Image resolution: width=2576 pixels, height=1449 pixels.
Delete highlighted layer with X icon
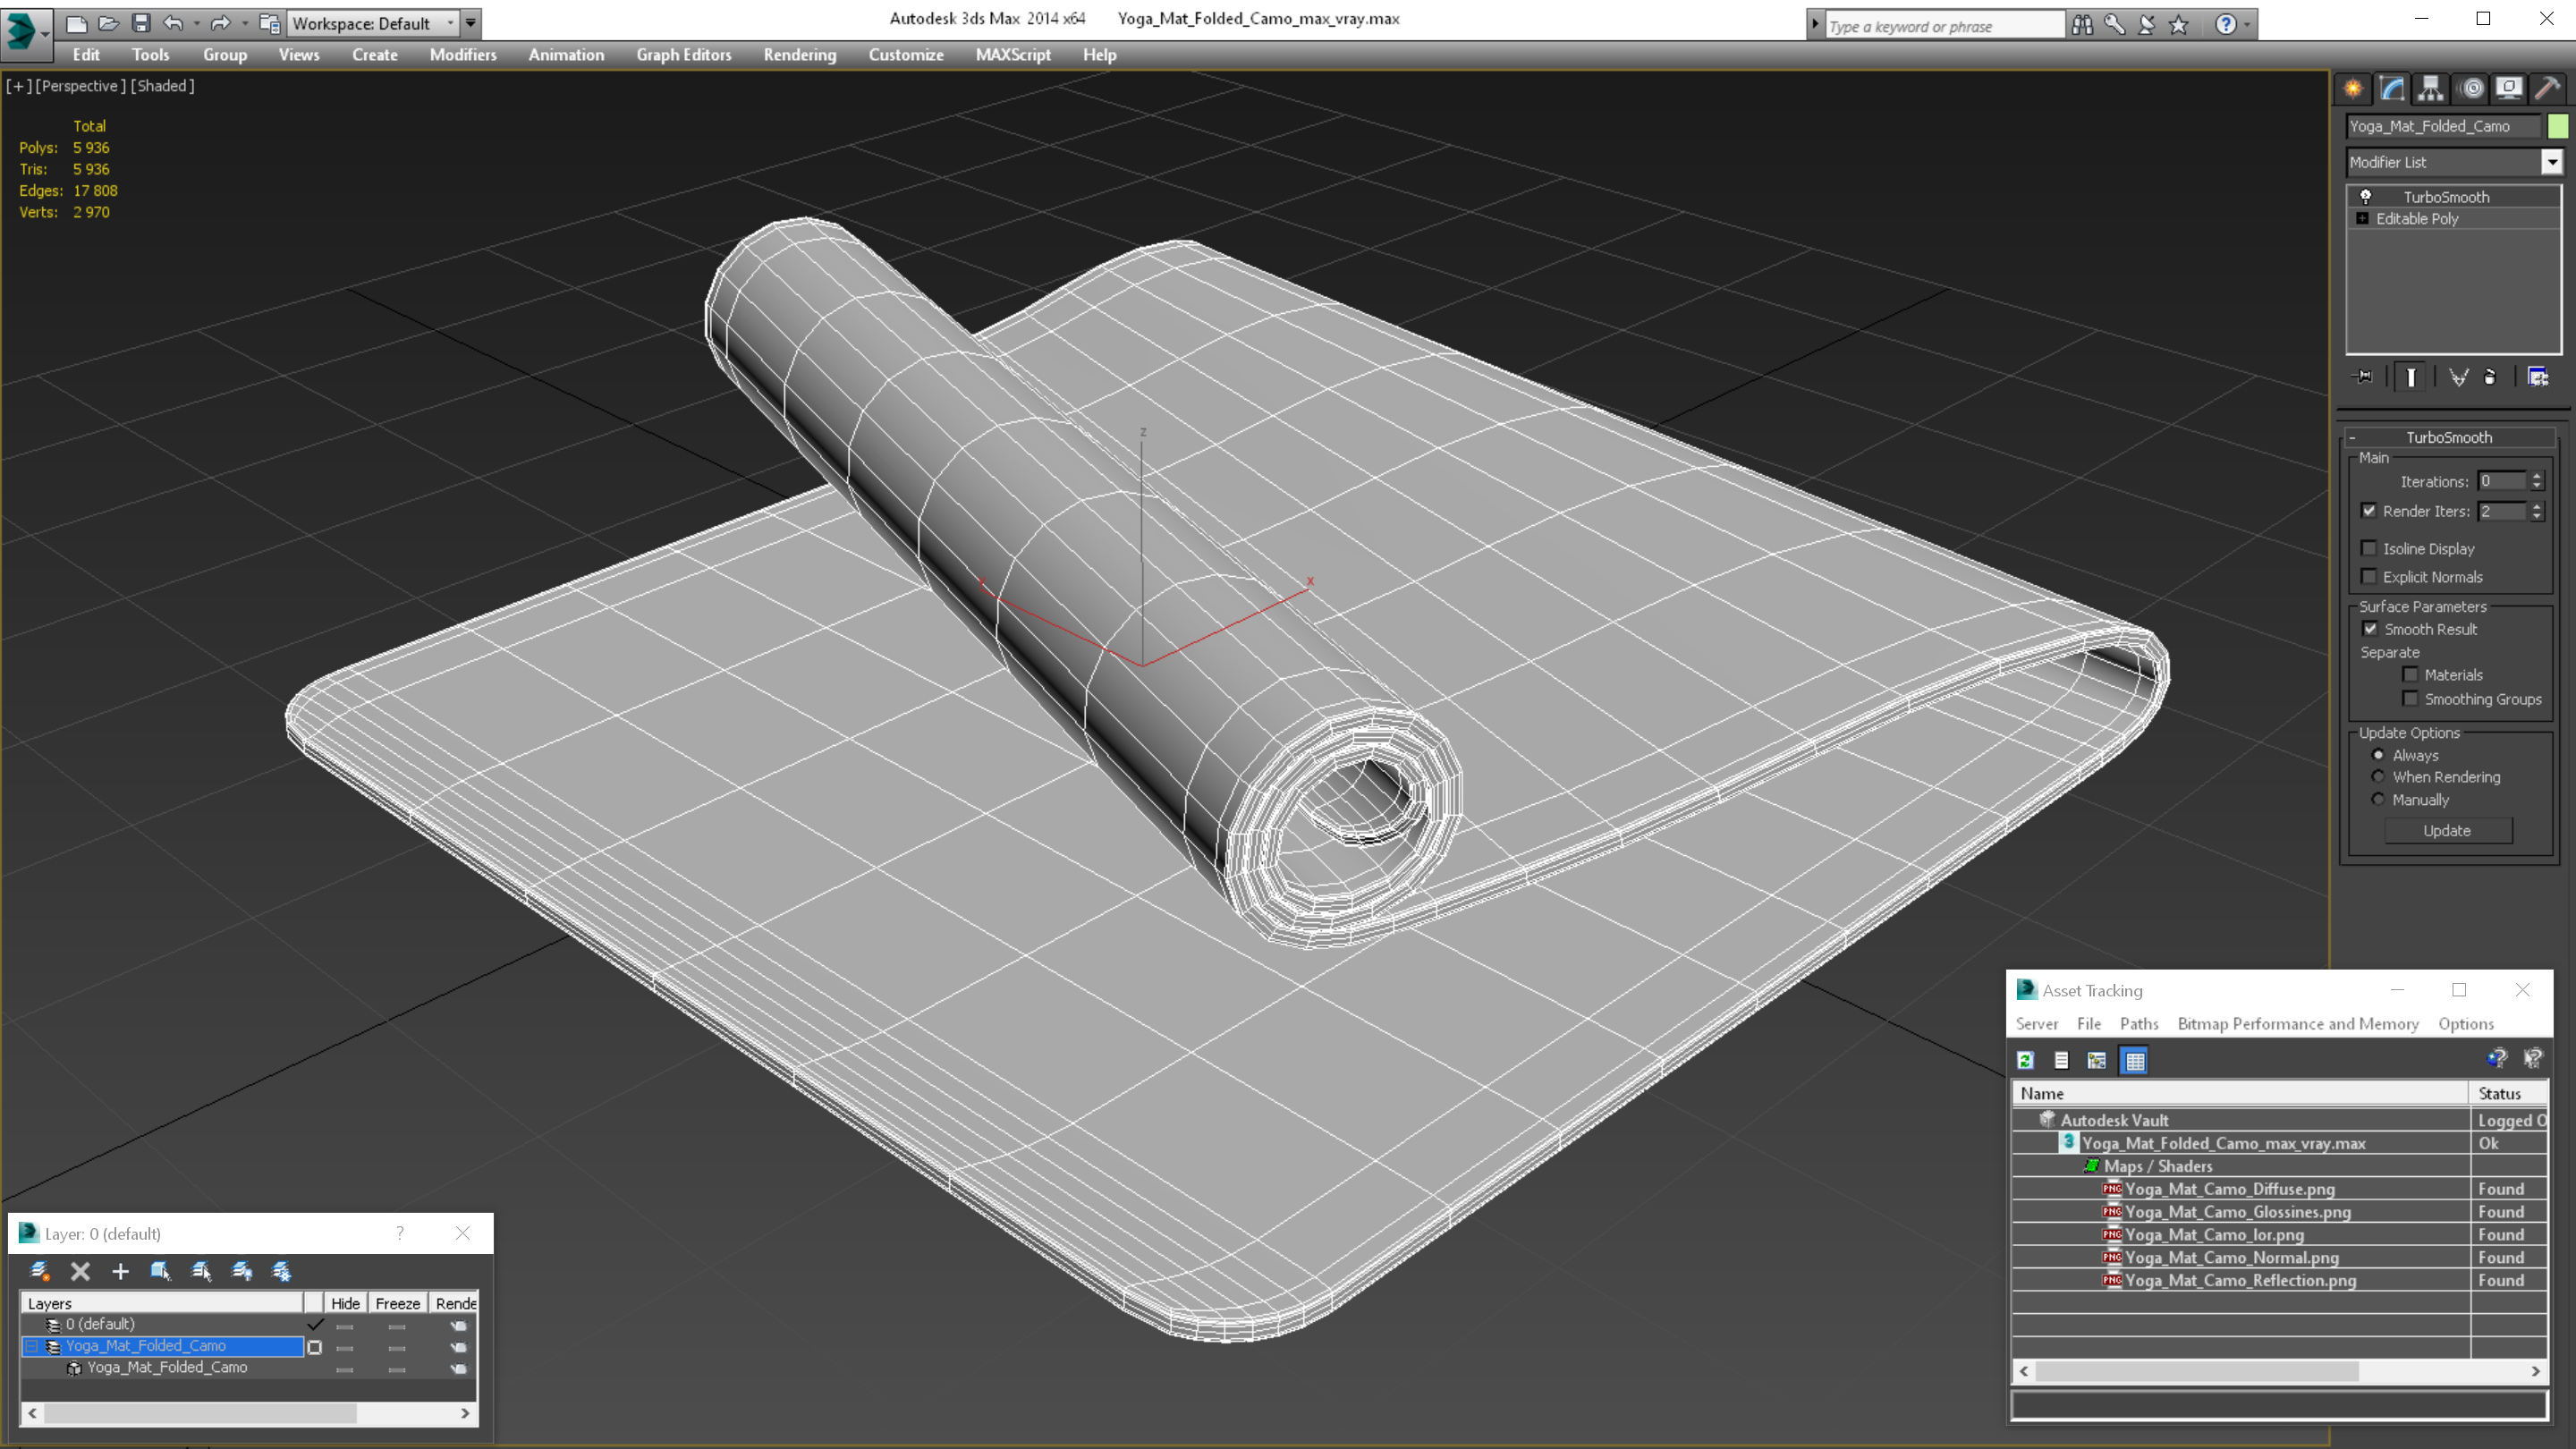click(x=81, y=1271)
